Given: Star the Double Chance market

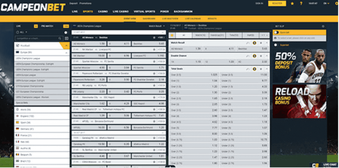Looking at the screenshot, I should (261, 56).
